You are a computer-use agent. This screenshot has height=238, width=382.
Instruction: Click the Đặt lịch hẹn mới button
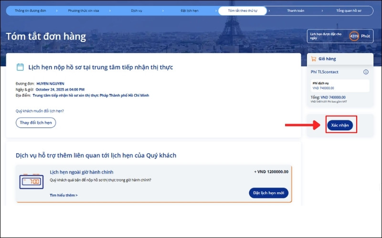click(x=268, y=193)
